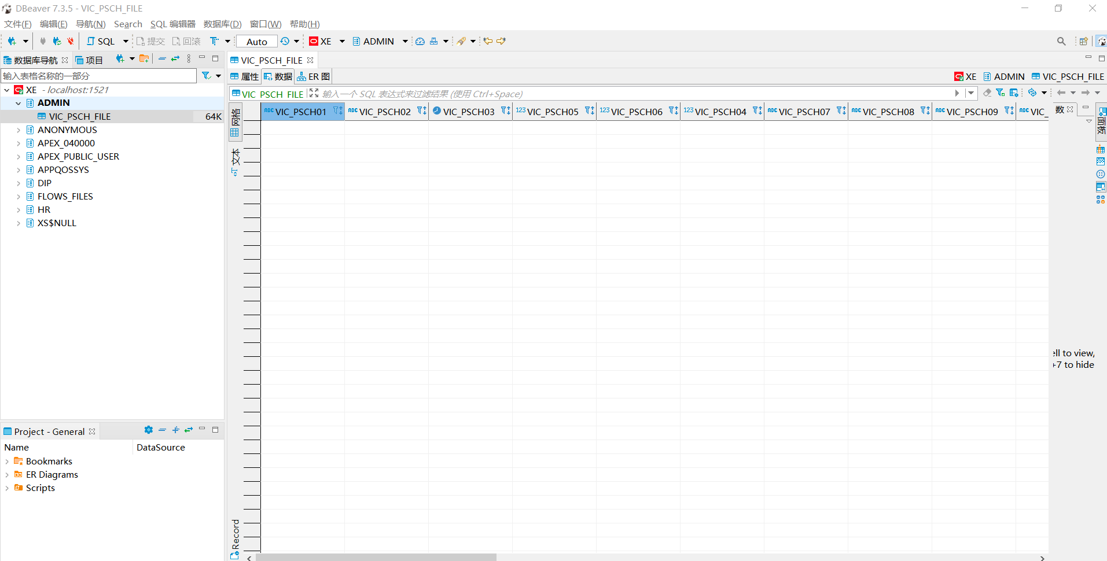Click the refresh results icon in filter bar
1107x561 pixels.
pos(1032,93)
